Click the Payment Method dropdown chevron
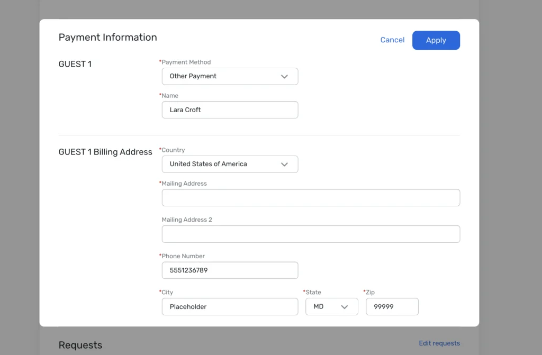The height and width of the screenshot is (355, 542). coord(285,76)
